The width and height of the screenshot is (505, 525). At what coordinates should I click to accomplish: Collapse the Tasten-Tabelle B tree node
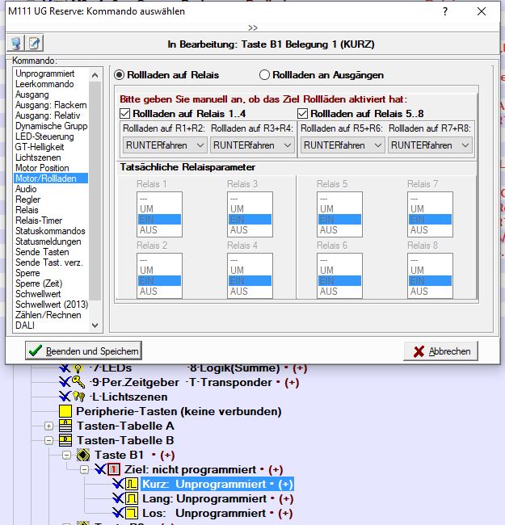pos(49,440)
